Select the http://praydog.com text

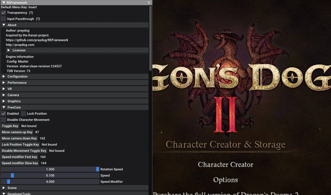pos(20,45)
